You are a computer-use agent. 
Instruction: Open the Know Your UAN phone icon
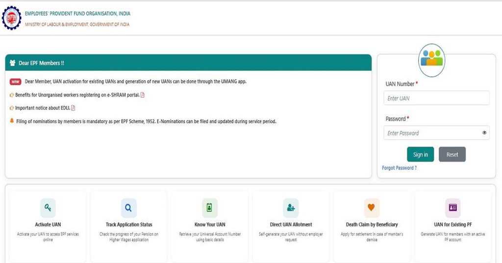point(209,208)
